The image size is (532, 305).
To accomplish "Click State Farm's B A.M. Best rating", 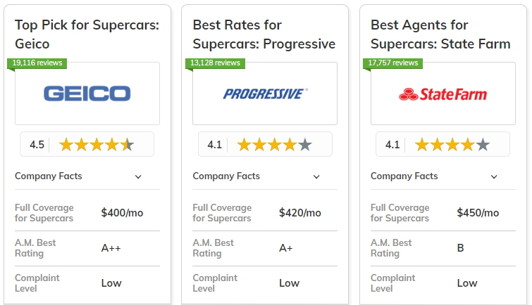I will pos(460,248).
